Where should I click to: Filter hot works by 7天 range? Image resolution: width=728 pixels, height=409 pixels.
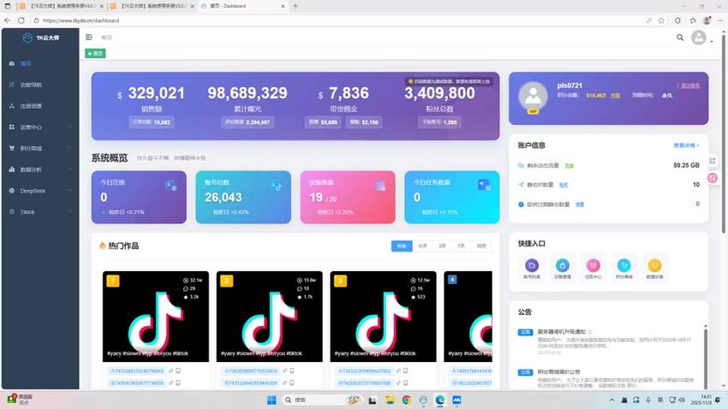[x=461, y=246]
